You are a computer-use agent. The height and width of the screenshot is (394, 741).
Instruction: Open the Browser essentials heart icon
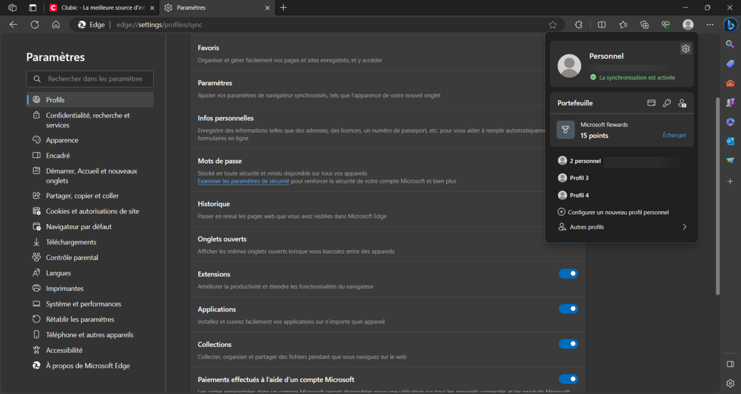[666, 25]
